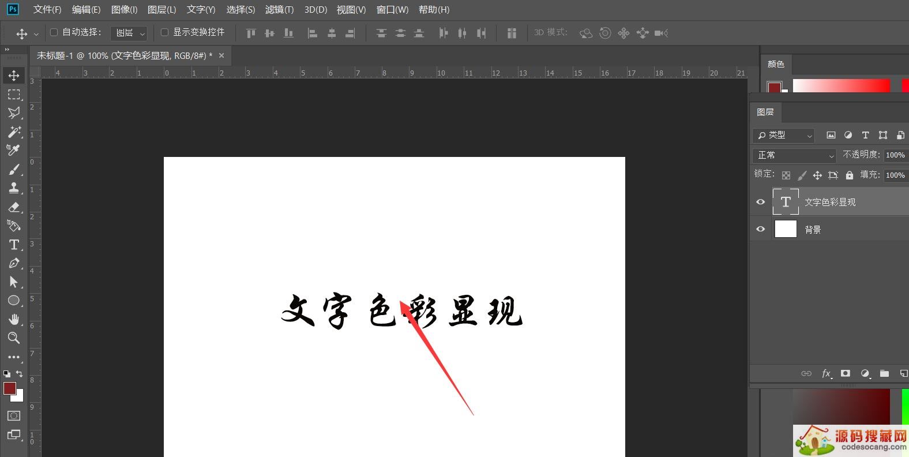The height and width of the screenshot is (457, 909).
Task: Close the 未标题-1 document tab
Action: click(x=221, y=55)
